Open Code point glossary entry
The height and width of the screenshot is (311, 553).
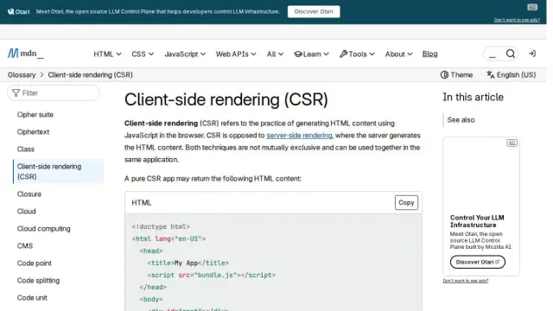tap(35, 263)
